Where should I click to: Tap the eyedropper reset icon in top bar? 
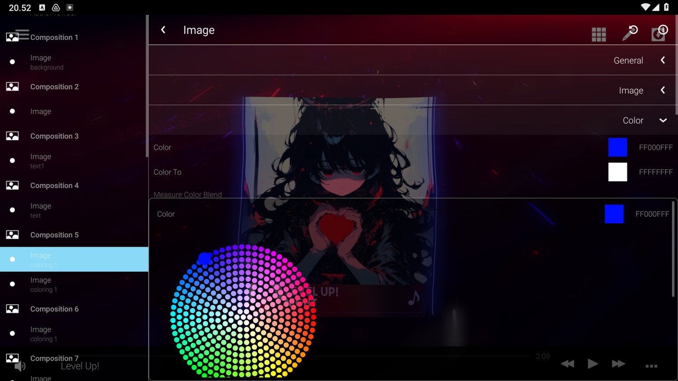coord(630,33)
